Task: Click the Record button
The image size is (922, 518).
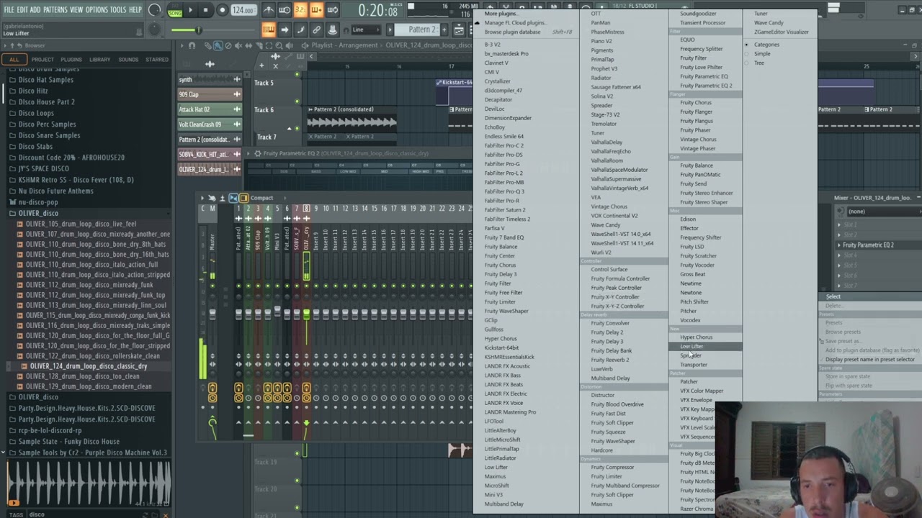Action: pyautogui.click(x=222, y=10)
